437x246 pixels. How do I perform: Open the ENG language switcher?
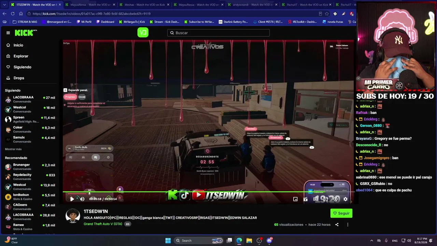(395, 241)
